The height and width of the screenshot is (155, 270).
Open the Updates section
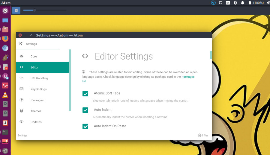coord(42,122)
